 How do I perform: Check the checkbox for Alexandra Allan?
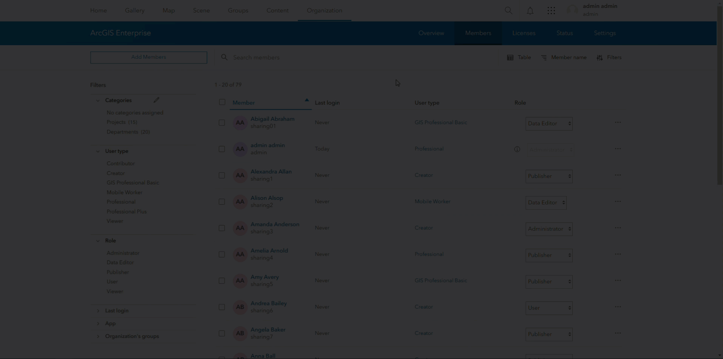click(222, 175)
